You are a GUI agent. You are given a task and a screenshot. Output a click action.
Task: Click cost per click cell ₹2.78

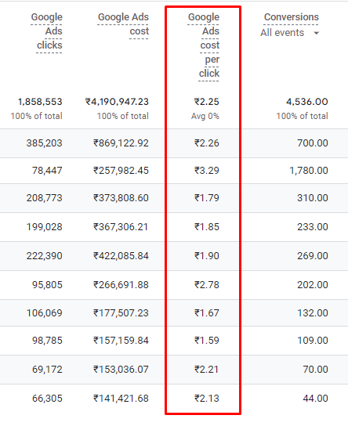click(x=207, y=285)
